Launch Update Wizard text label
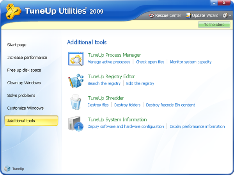The width and height of the screenshot is (234, 175). point(205,15)
